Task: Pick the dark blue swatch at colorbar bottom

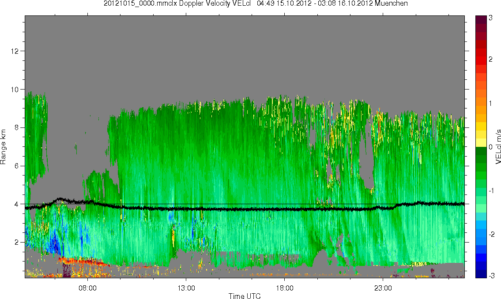Action: click(x=481, y=274)
